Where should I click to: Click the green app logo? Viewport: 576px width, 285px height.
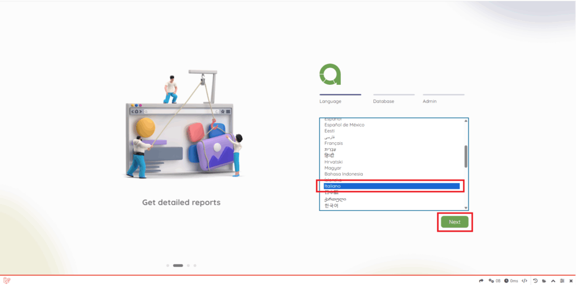click(x=330, y=74)
